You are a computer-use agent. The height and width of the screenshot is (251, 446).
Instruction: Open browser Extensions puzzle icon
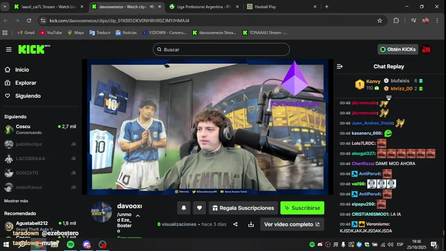click(x=396, y=21)
